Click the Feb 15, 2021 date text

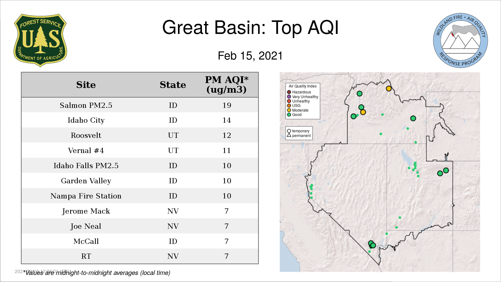coord(250,56)
